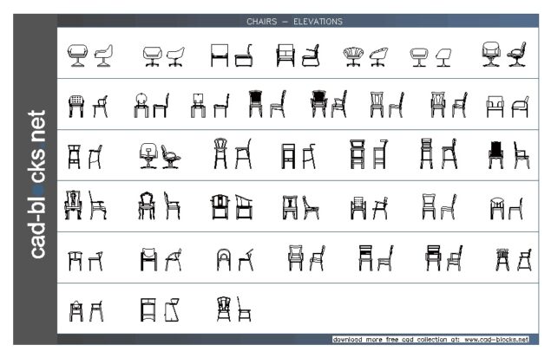Choose the Chinese horseshoe-back armchair front view
The width and height of the screenshot is (551, 358).
220,207
